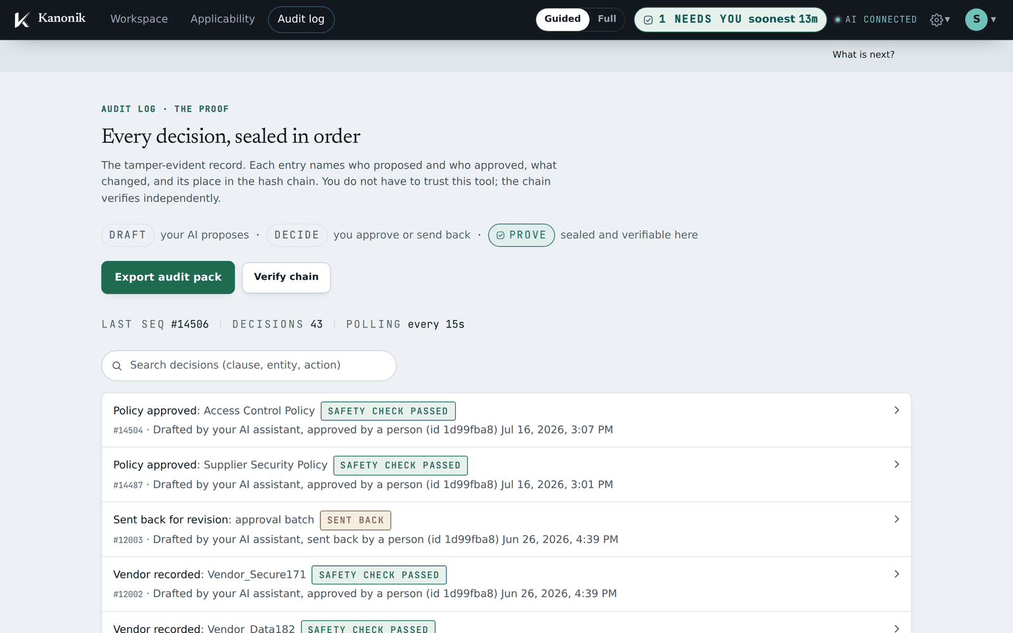
Task: Click the What is next? link
Action: [x=864, y=54]
